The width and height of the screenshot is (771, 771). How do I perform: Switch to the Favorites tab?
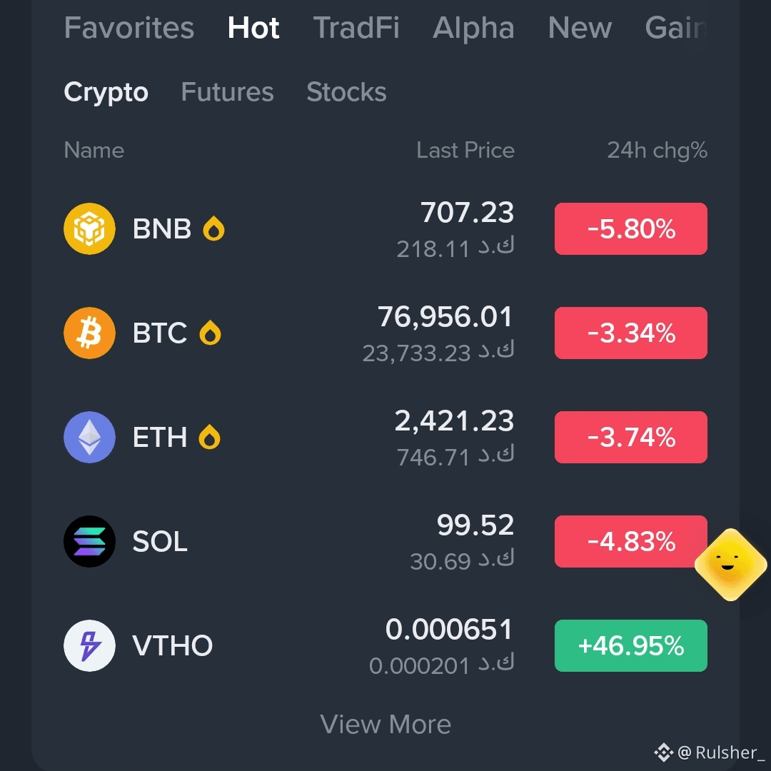(128, 28)
